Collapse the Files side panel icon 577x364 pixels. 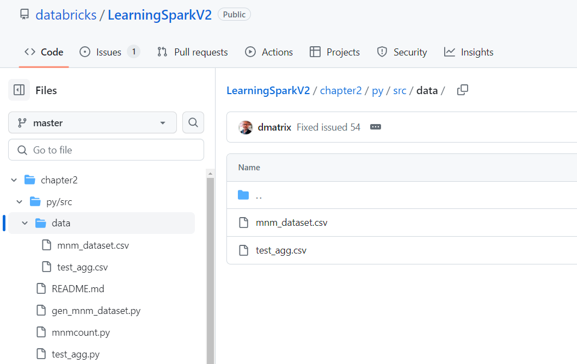[x=19, y=90]
